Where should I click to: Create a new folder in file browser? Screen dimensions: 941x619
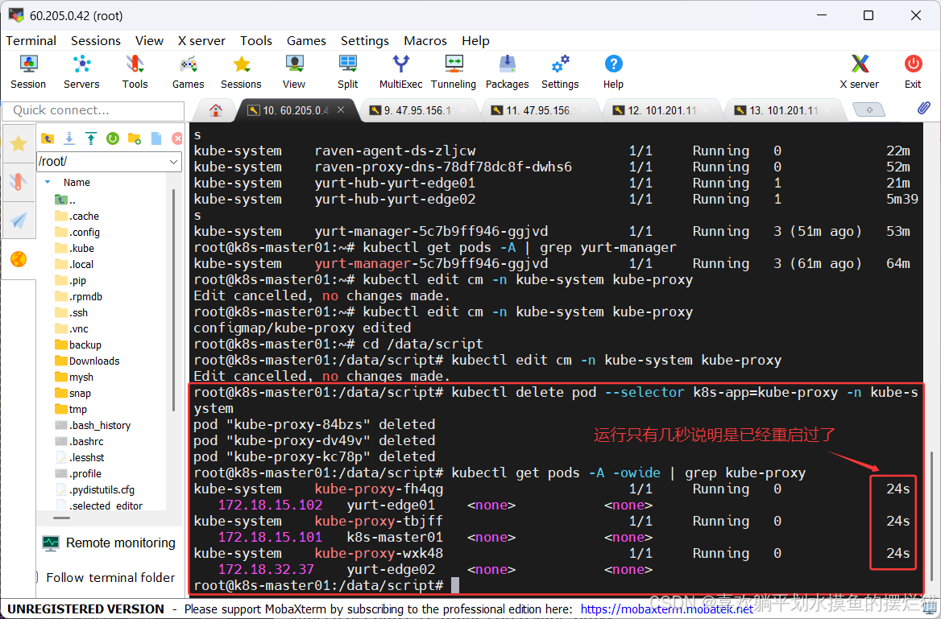135,138
